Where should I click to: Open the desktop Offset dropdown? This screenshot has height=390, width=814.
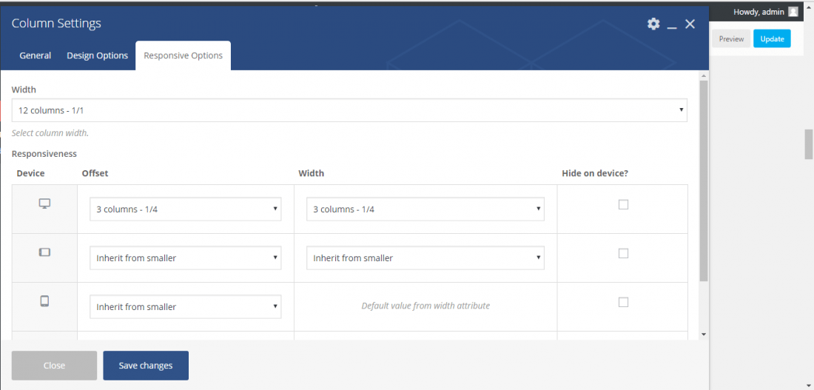pyautogui.click(x=185, y=209)
